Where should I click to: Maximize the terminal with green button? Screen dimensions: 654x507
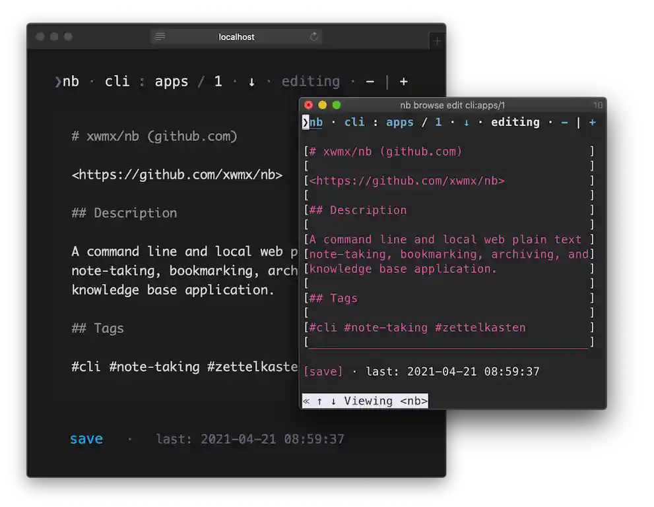pos(337,105)
